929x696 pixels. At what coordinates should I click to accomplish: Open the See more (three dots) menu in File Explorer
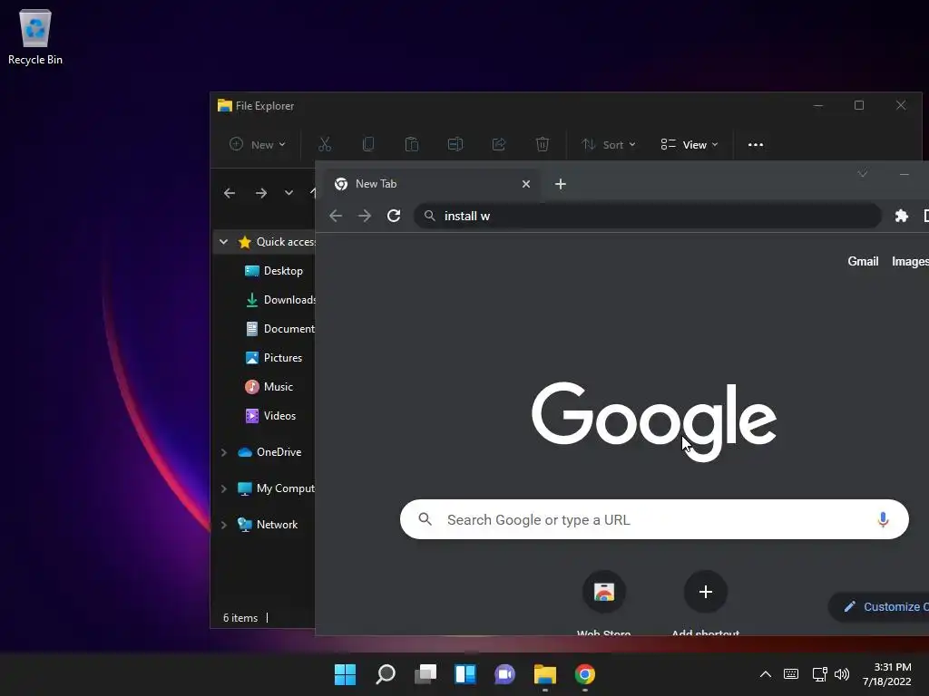click(x=756, y=144)
